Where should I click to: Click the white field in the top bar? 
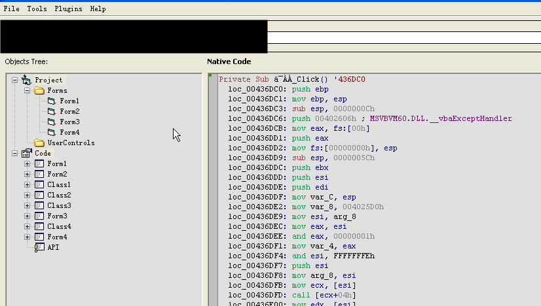pyautogui.click(x=404, y=37)
